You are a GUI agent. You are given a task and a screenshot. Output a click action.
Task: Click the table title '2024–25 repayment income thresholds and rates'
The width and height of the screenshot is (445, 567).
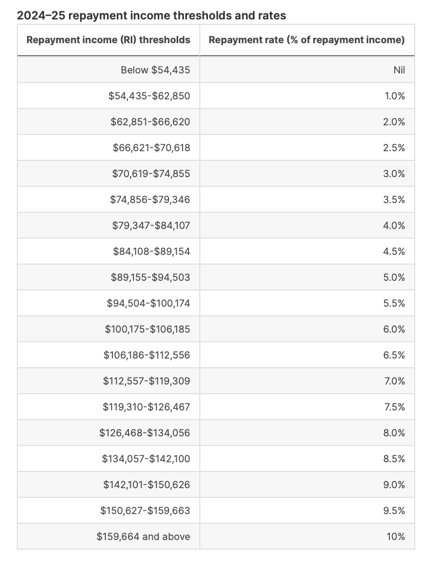pos(151,16)
